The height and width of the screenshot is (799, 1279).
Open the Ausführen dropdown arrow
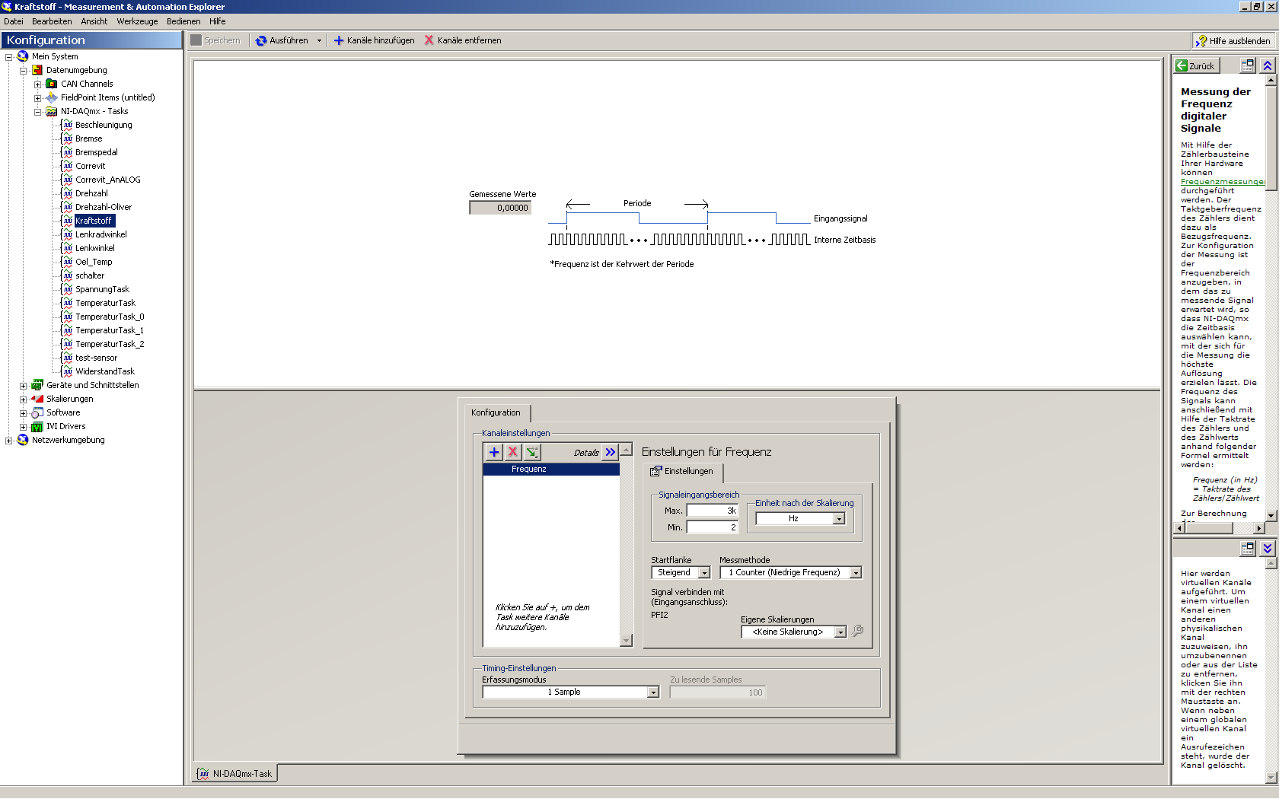point(319,41)
